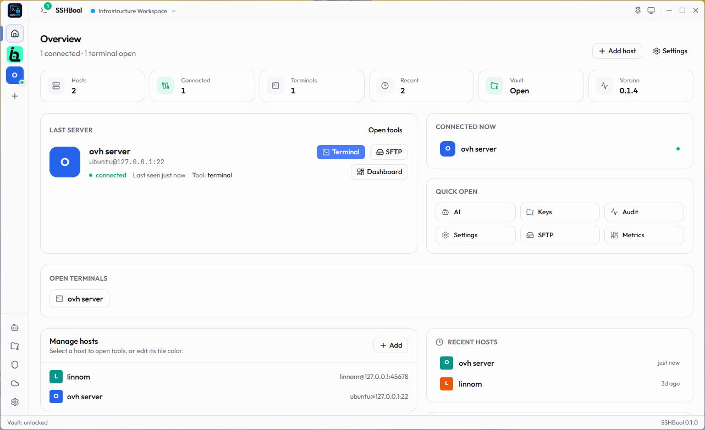The width and height of the screenshot is (705, 430).
Task: Open the cloud sync icon in sidebar
Action: [x=15, y=383]
